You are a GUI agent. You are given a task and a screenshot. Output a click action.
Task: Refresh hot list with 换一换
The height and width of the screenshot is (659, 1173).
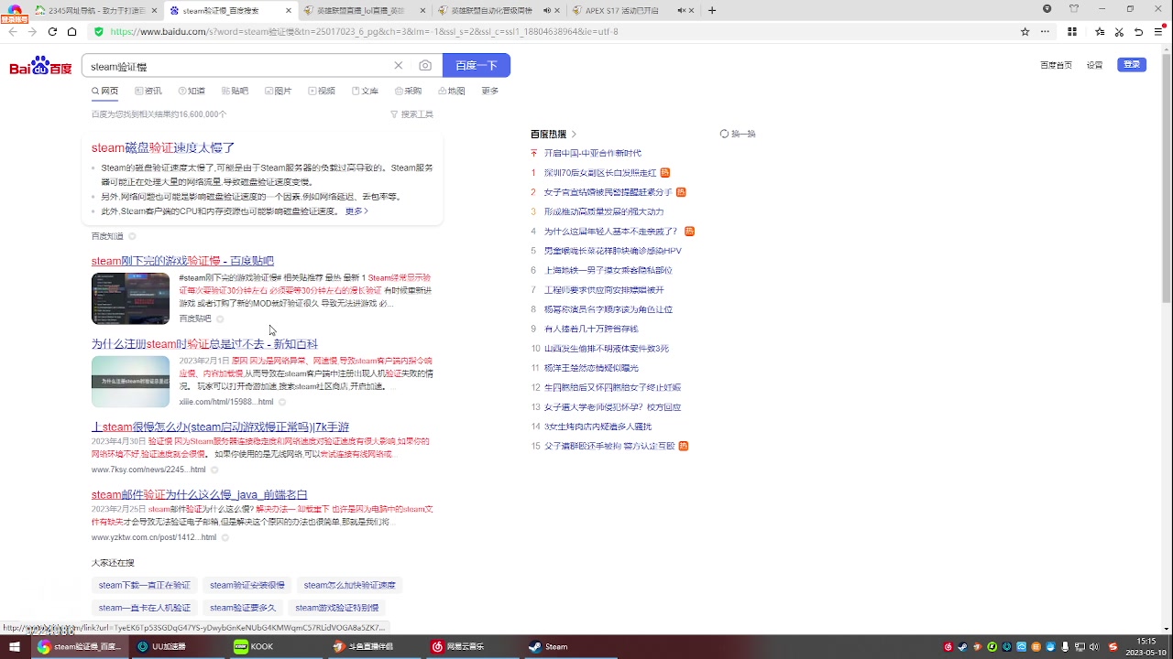pyautogui.click(x=738, y=134)
